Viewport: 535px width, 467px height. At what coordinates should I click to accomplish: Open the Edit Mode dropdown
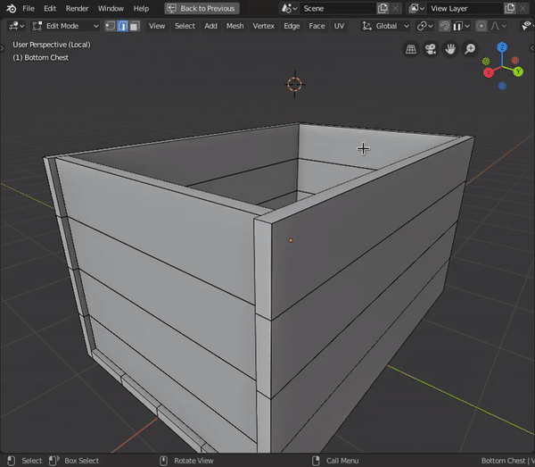pyautogui.click(x=65, y=26)
